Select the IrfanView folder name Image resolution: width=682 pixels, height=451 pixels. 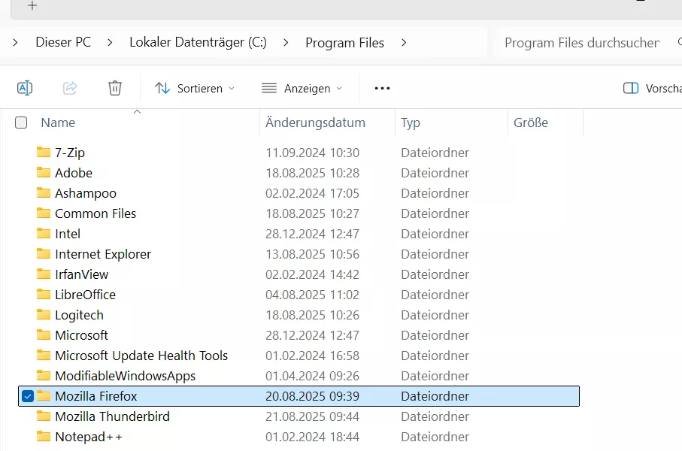[x=82, y=274]
